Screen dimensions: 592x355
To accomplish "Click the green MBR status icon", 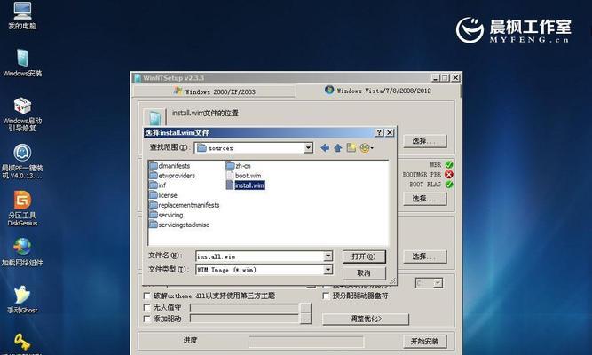I will click(x=449, y=165).
